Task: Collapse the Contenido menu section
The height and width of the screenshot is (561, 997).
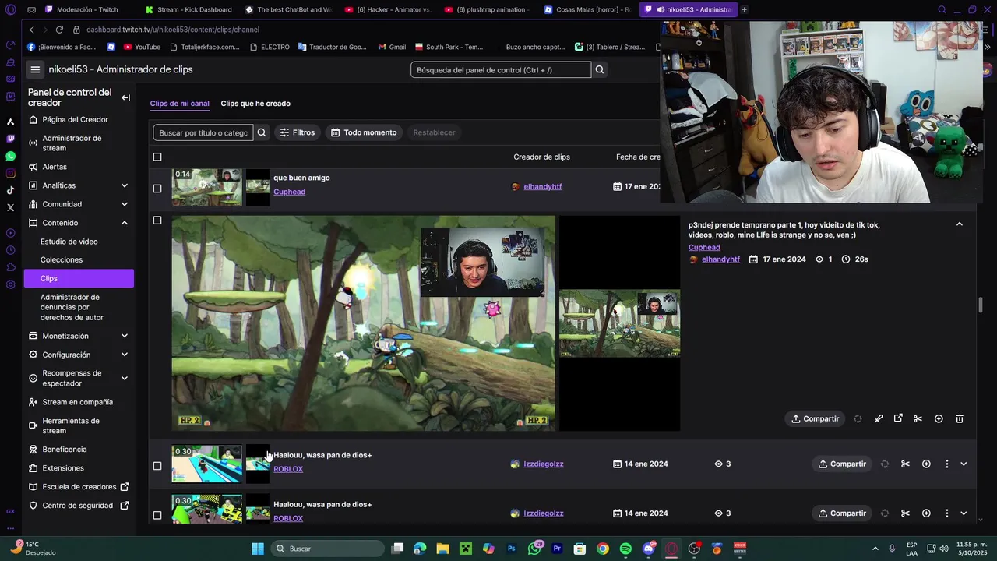Action: pos(125,223)
